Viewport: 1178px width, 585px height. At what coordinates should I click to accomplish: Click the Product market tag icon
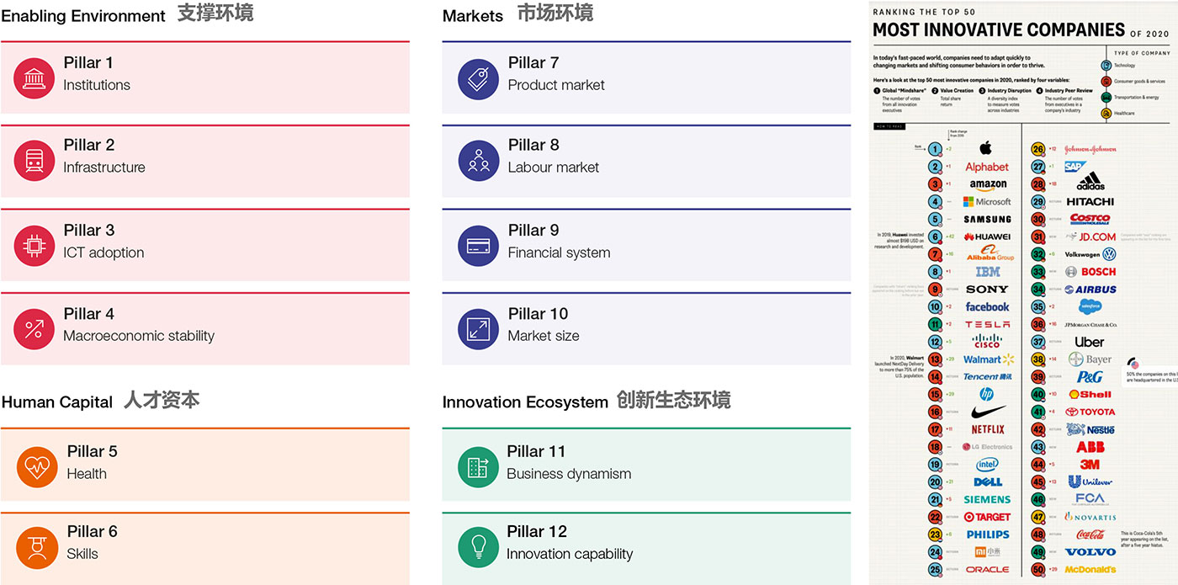coord(479,78)
